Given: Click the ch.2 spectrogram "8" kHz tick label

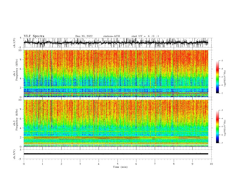Looking at the screenshot, I should click(21, 109).
